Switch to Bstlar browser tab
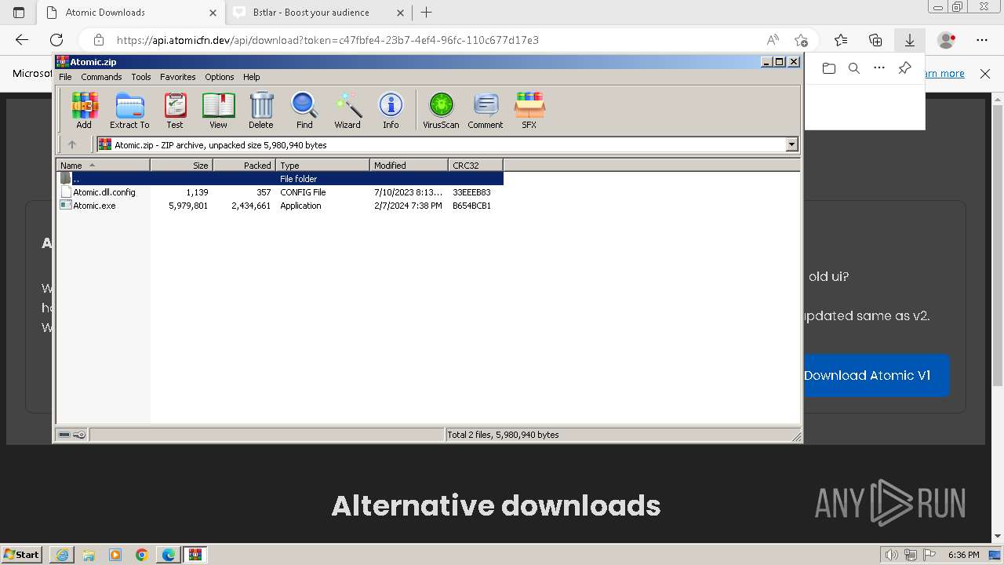 pyautogui.click(x=319, y=13)
